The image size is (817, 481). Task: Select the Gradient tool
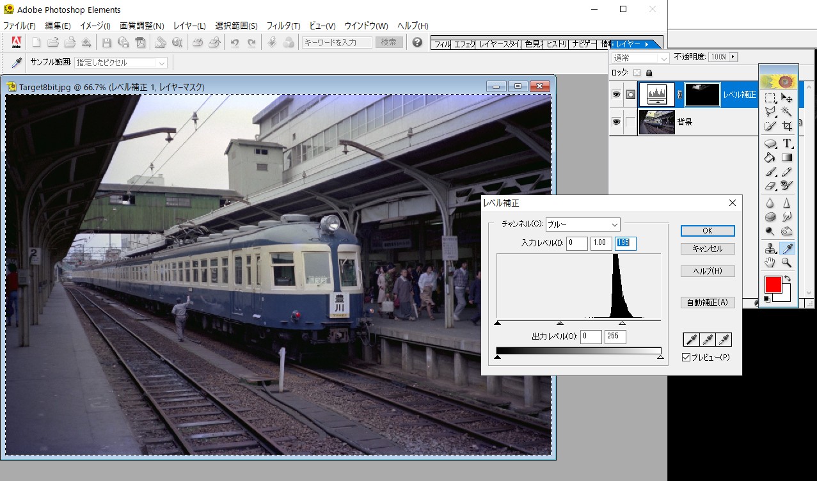[787, 157]
